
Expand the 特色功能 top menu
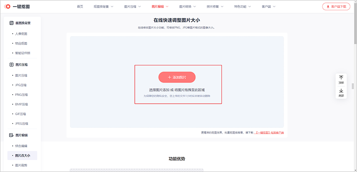pyautogui.click(x=242, y=7)
